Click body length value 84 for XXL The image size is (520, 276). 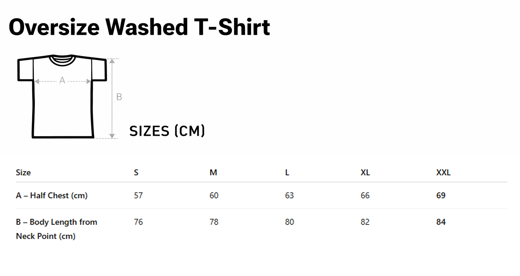point(441,222)
